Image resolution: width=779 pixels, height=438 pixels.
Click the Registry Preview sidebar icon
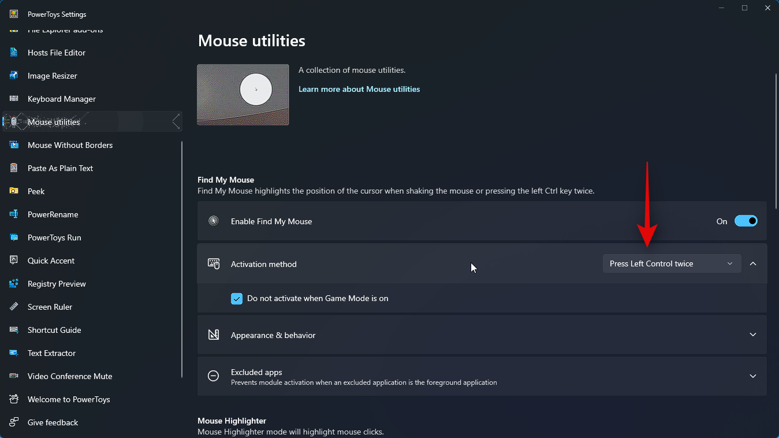click(x=14, y=284)
